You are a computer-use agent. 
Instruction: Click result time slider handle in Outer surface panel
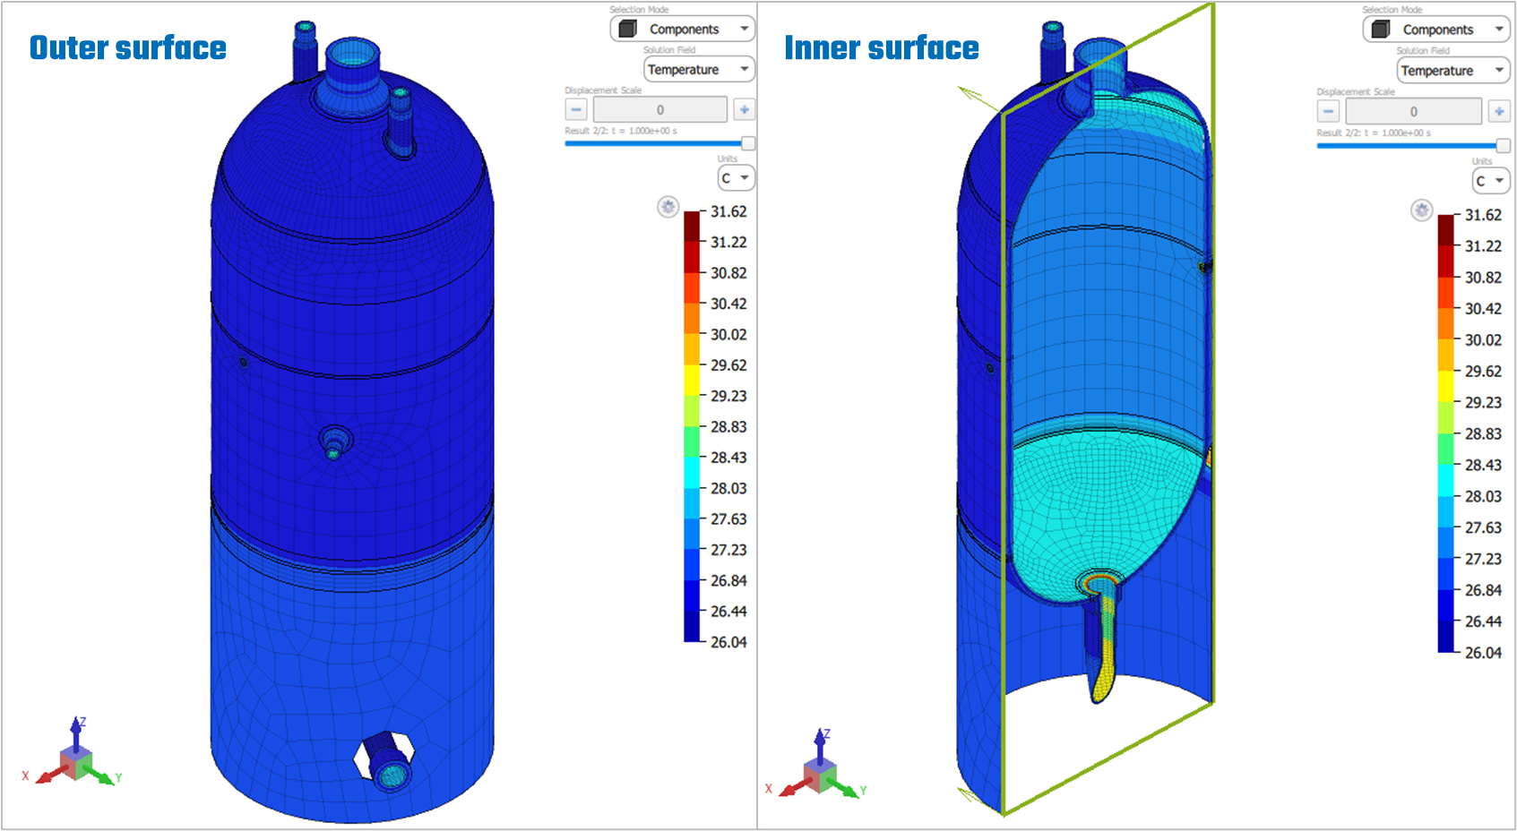click(748, 143)
